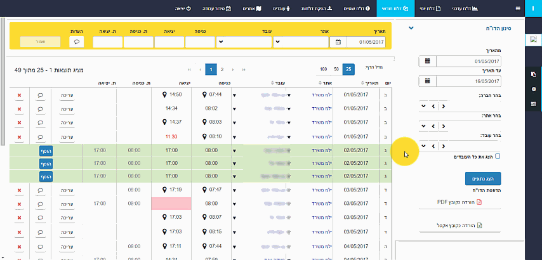The height and width of the screenshot is (260, 542).
Task: Open סידור עבודה in the top menu
Action: pyautogui.click(x=216, y=8)
